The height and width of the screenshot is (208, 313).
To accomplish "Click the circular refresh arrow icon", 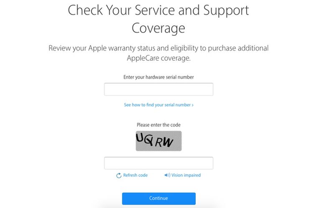I will point(119,176).
